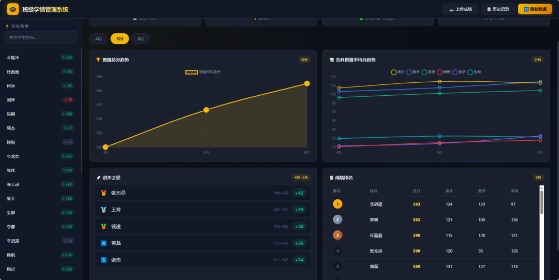Toggle the 化学 legend entry
The image size is (559, 280).
(x=459, y=72)
